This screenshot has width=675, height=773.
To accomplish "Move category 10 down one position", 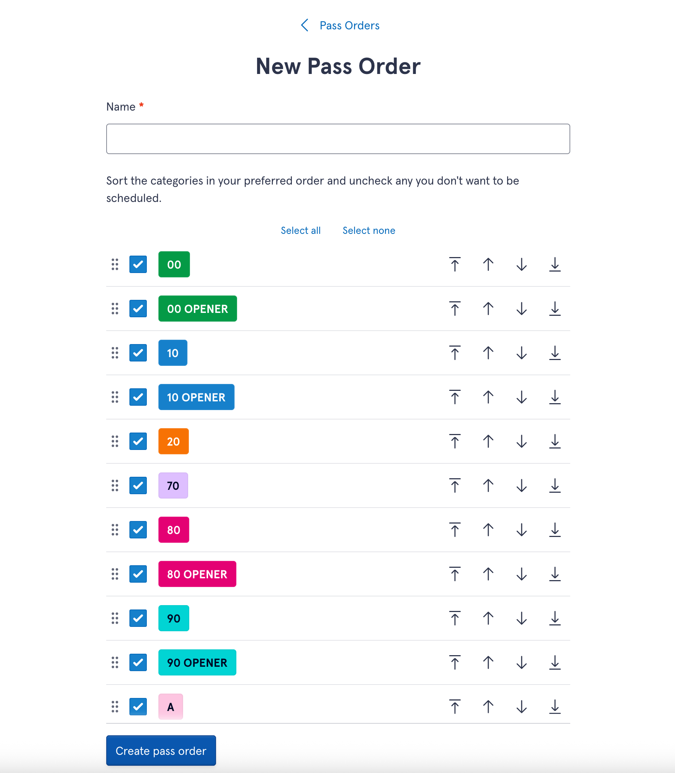I will 521,353.
